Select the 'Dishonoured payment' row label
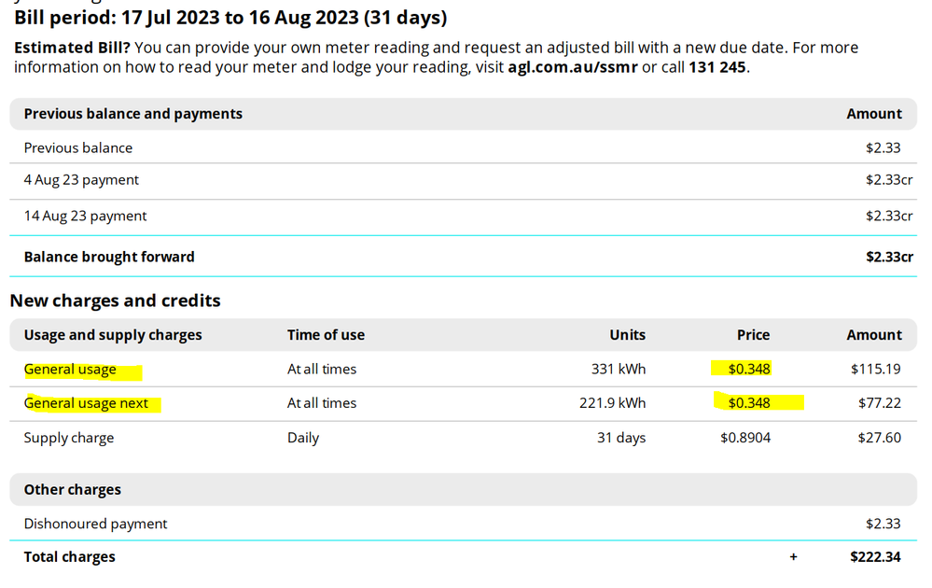Screen dimensions: 932x588 point(95,524)
